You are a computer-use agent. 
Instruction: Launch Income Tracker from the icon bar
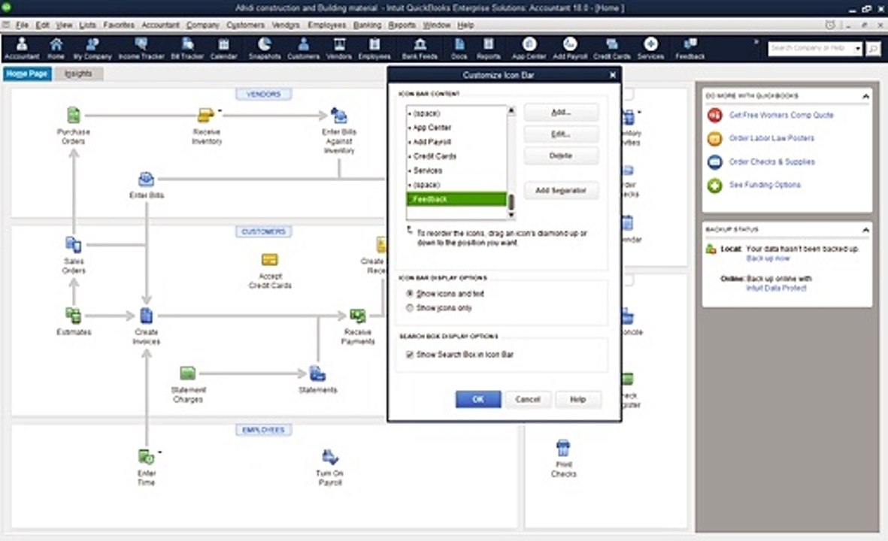coord(141,48)
